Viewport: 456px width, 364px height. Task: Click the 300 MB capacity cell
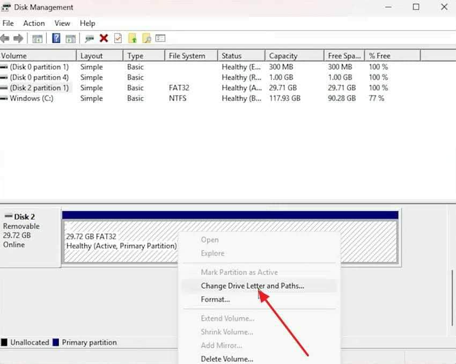(281, 67)
